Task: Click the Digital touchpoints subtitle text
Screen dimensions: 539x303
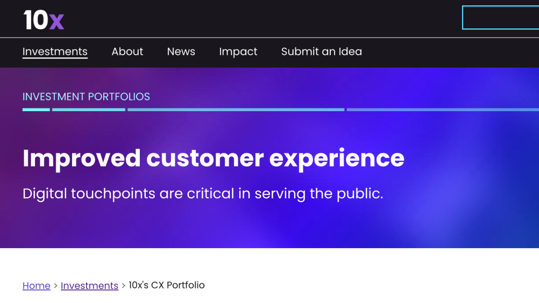Action: coord(203,193)
